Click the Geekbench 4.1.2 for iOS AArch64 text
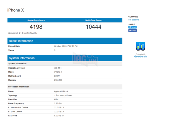 click(x=23, y=33)
